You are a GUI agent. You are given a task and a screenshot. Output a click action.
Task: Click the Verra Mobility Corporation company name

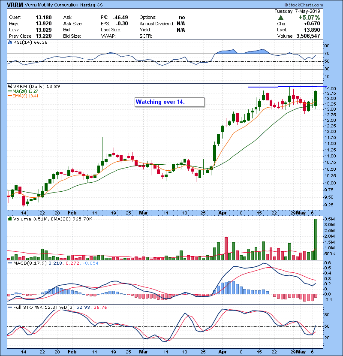pos(51,5)
